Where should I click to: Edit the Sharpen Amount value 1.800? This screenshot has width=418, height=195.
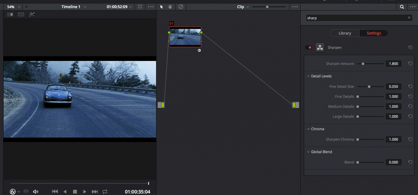pyautogui.click(x=393, y=64)
